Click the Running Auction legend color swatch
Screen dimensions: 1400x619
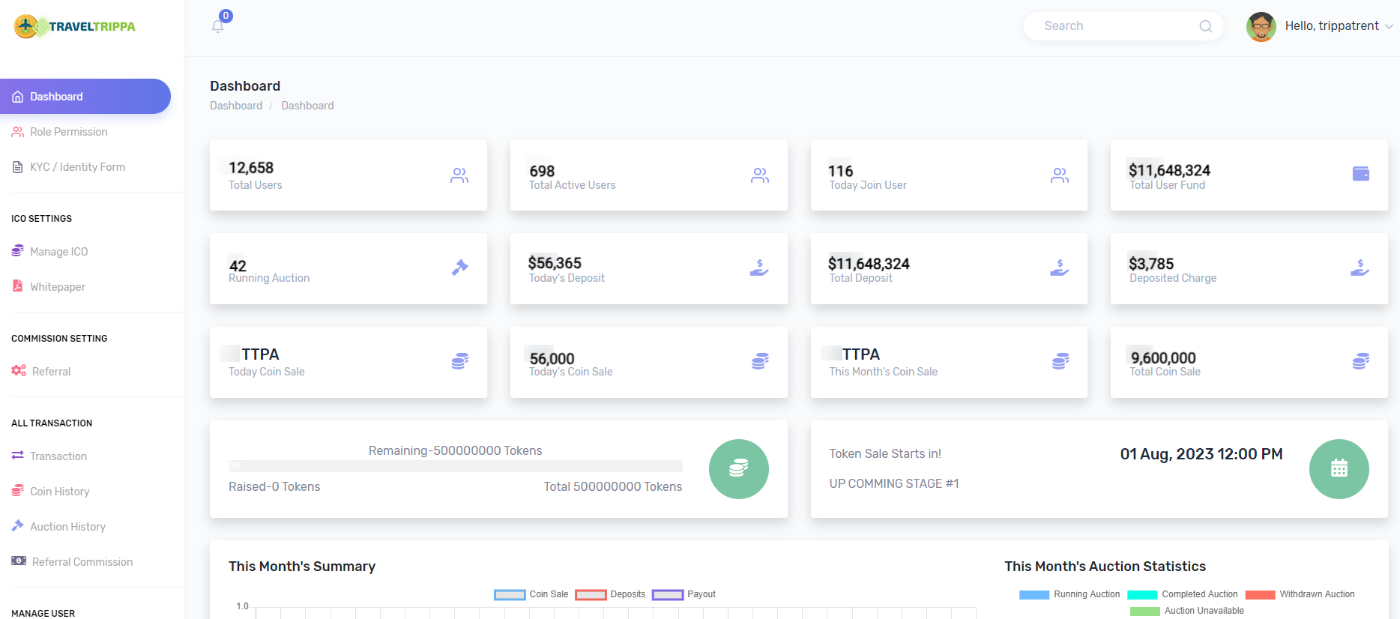1034,595
